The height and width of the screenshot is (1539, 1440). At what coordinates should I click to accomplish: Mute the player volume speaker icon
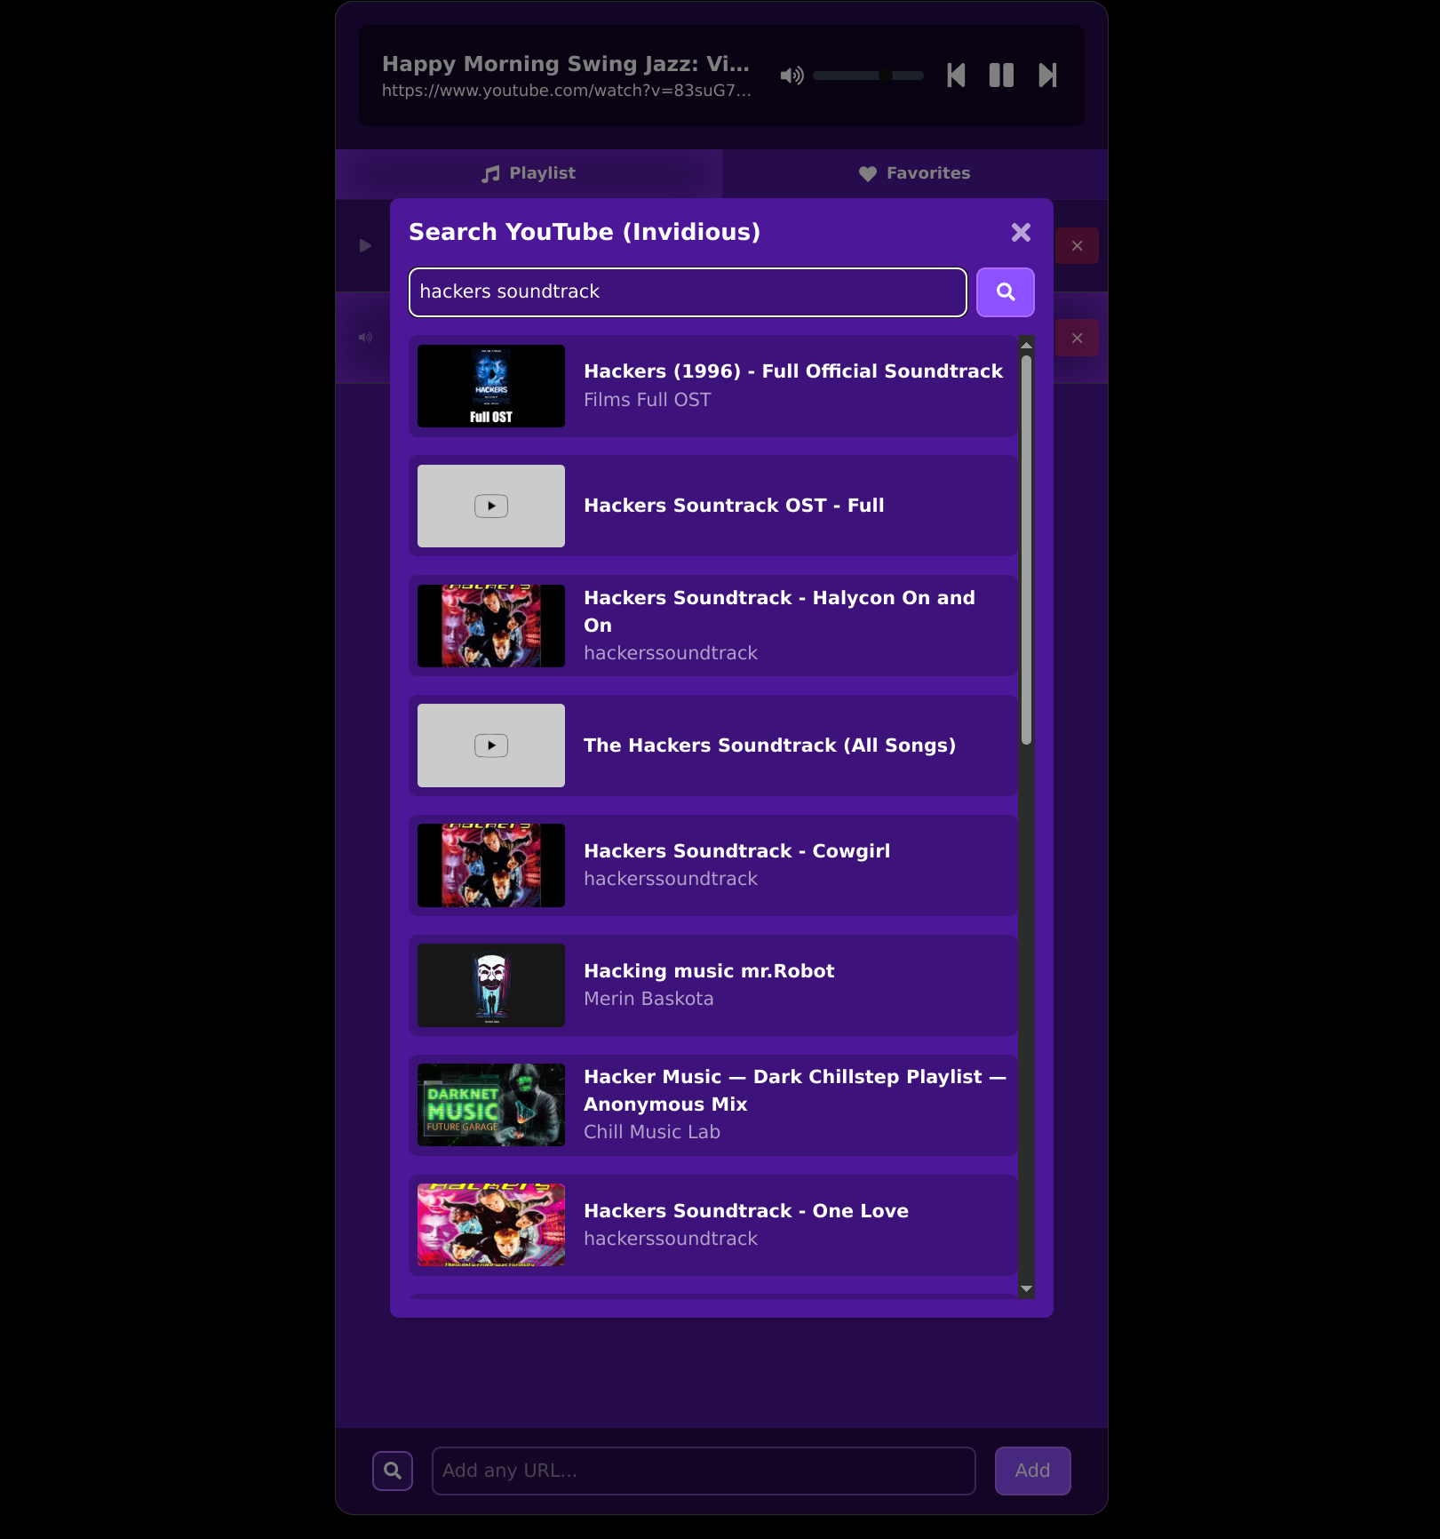pos(792,76)
